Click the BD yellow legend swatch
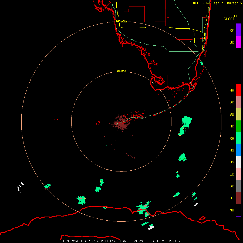The height and width of the screenshot is (243, 243). coord(238,114)
